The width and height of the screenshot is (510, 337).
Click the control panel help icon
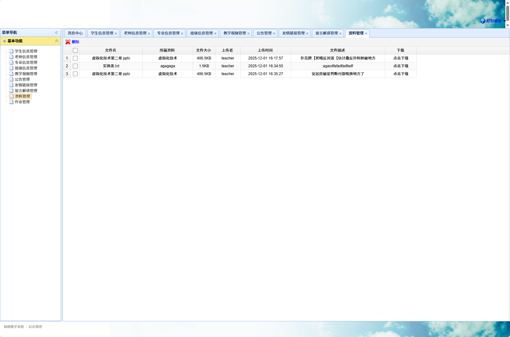tap(483, 21)
